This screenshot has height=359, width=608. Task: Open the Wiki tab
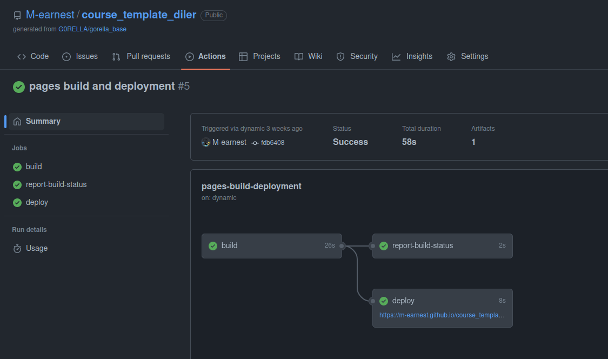pyautogui.click(x=308, y=56)
